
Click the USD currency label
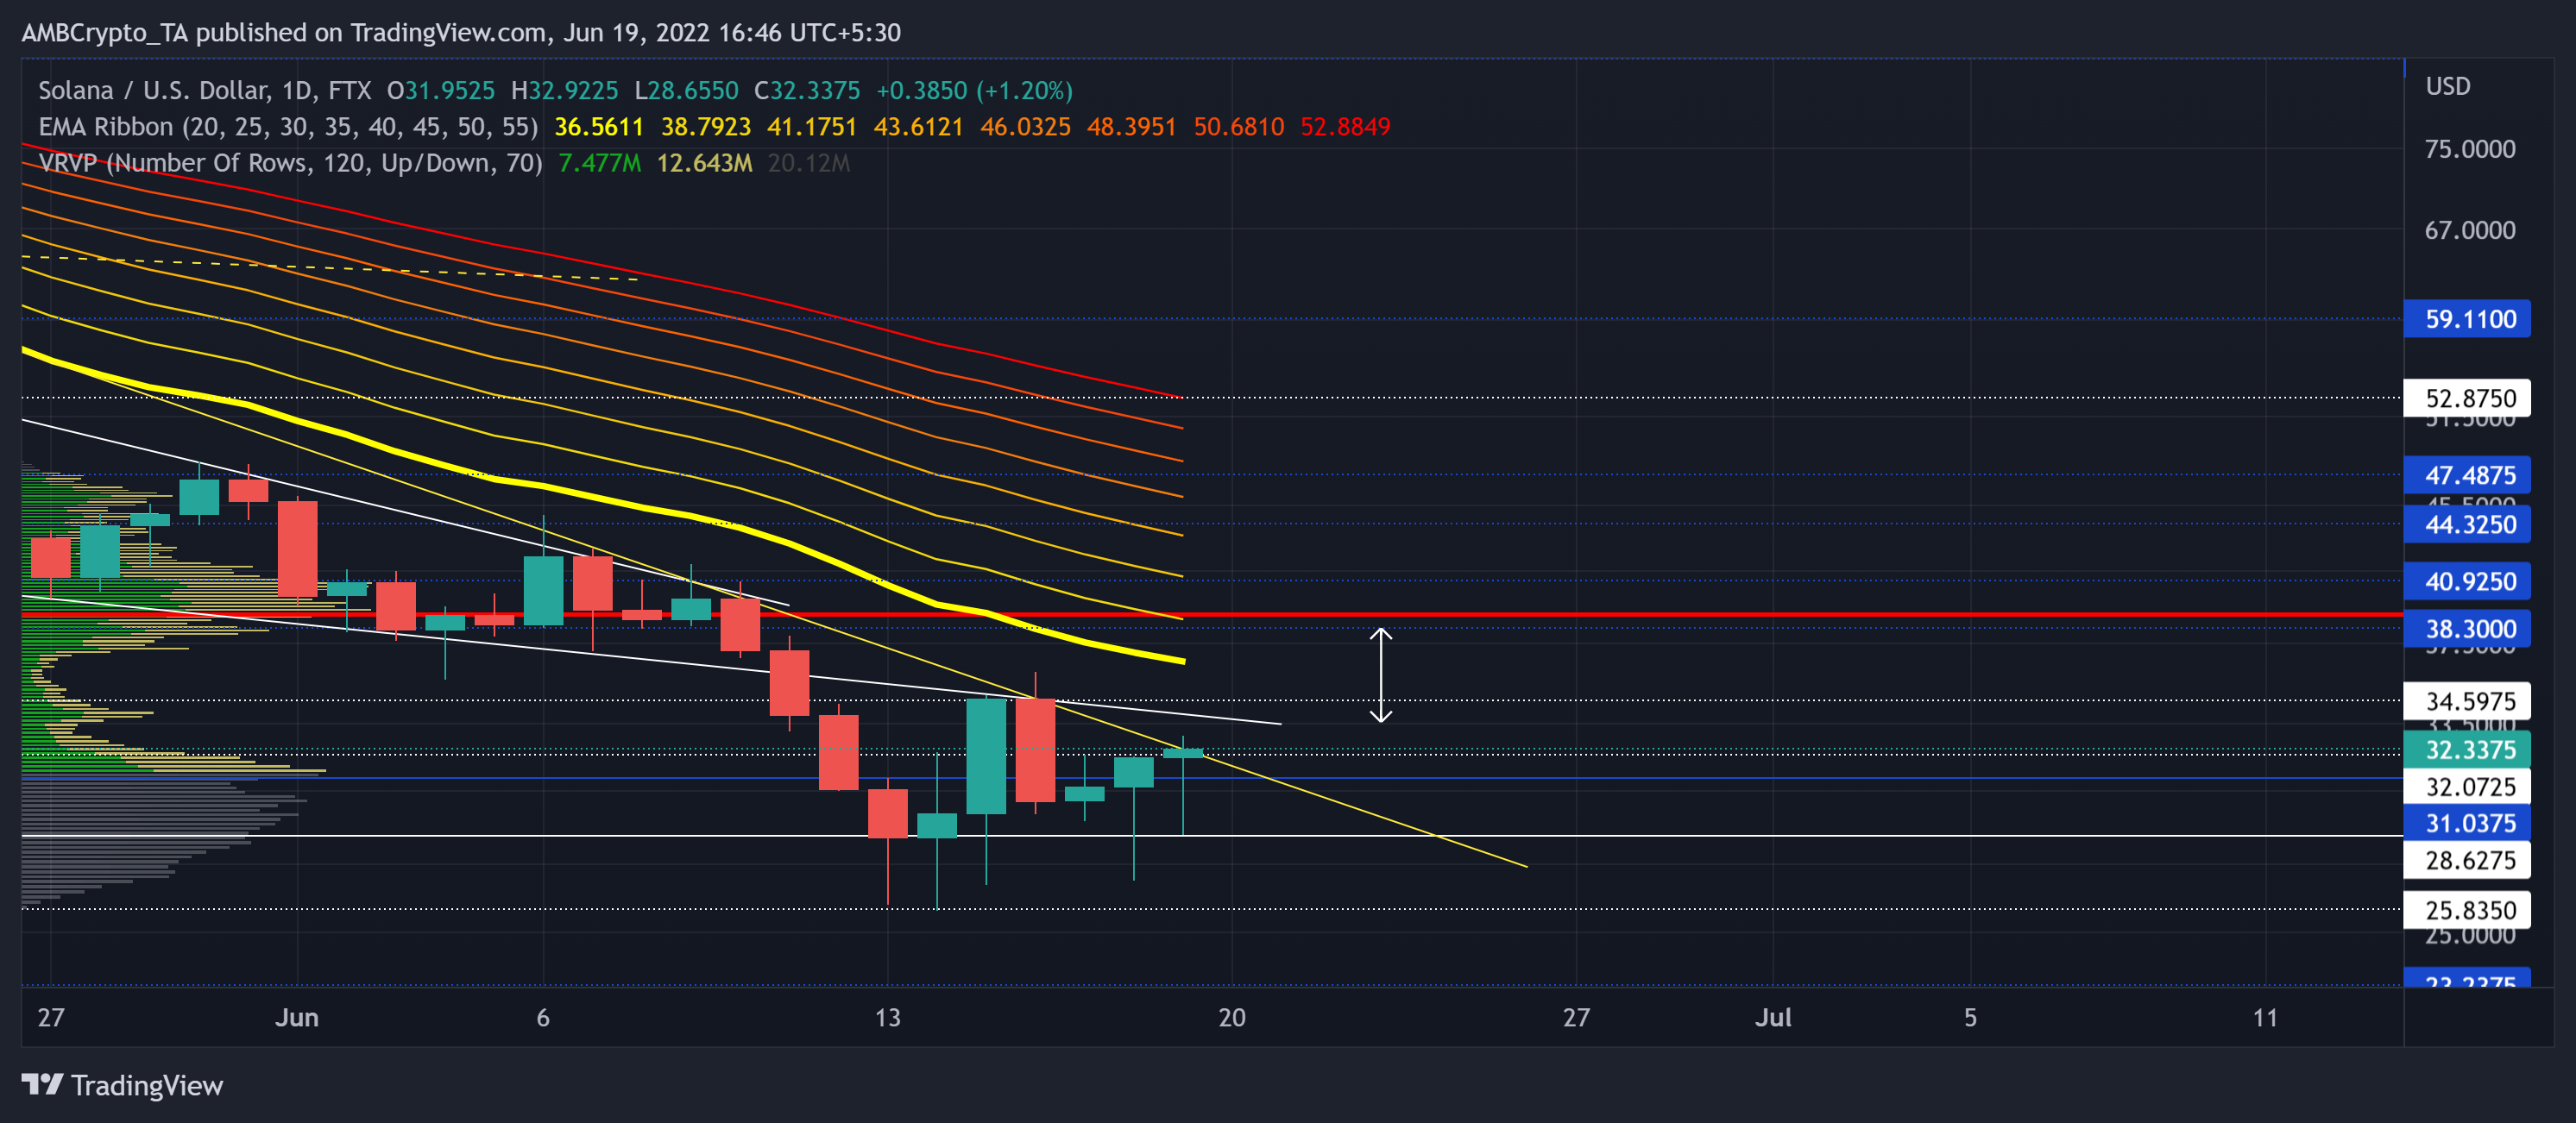click(x=2447, y=86)
